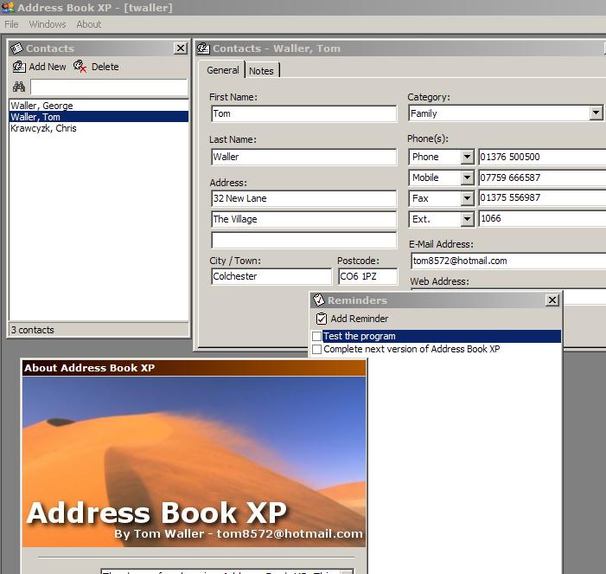Image resolution: width=606 pixels, height=574 pixels.
Task: Click the desert dune About splash image
Action: click(x=194, y=461)
